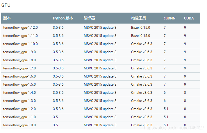The height and width of the screenshot is (133, 207).
Task: Select the tensorflow_gpu-1.2.0 cell
Action: point(19,109)
